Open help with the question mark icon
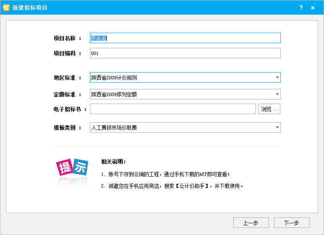 pyautogui.click(x=301, y=8)
